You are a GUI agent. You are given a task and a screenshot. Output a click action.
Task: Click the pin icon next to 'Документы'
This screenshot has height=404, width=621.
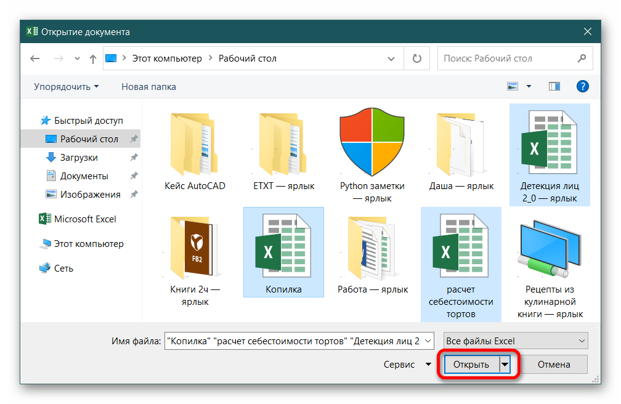134,176
